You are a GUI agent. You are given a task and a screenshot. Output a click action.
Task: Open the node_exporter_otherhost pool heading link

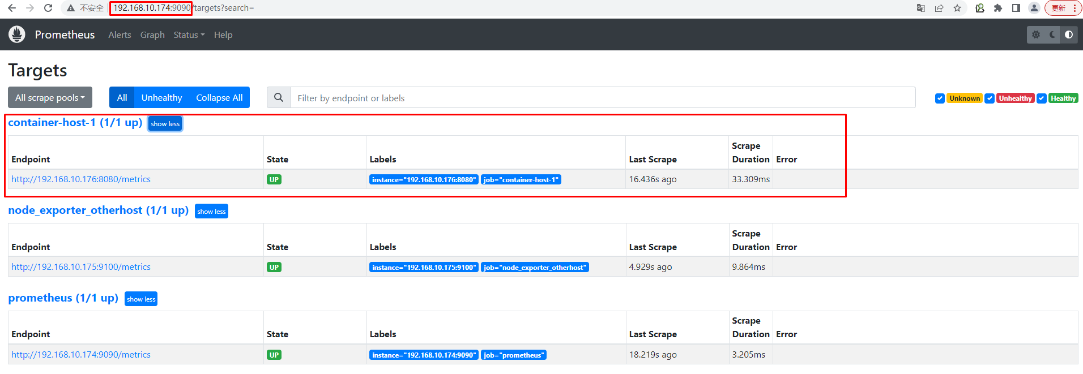click(99, 210)
